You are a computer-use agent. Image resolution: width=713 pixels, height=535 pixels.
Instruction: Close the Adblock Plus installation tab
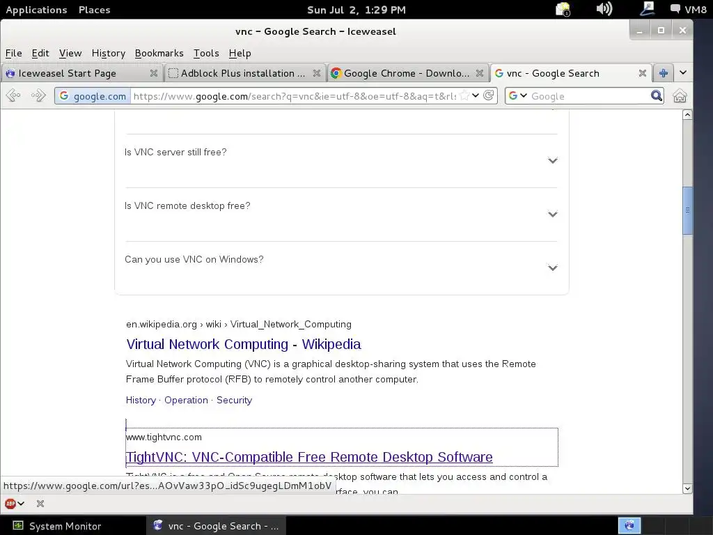coord(317,73)
